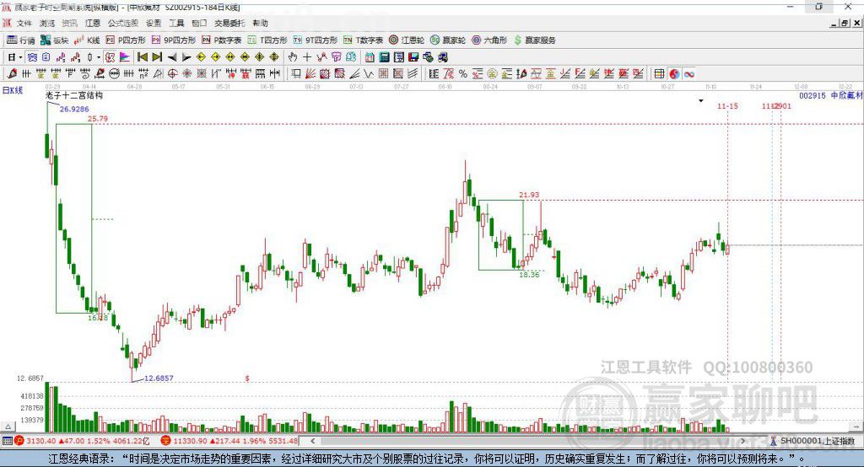This screenshot has width=864, height=467.
Task: Open the 六角形 hexagon tool
Action: [x=489, y=40]
